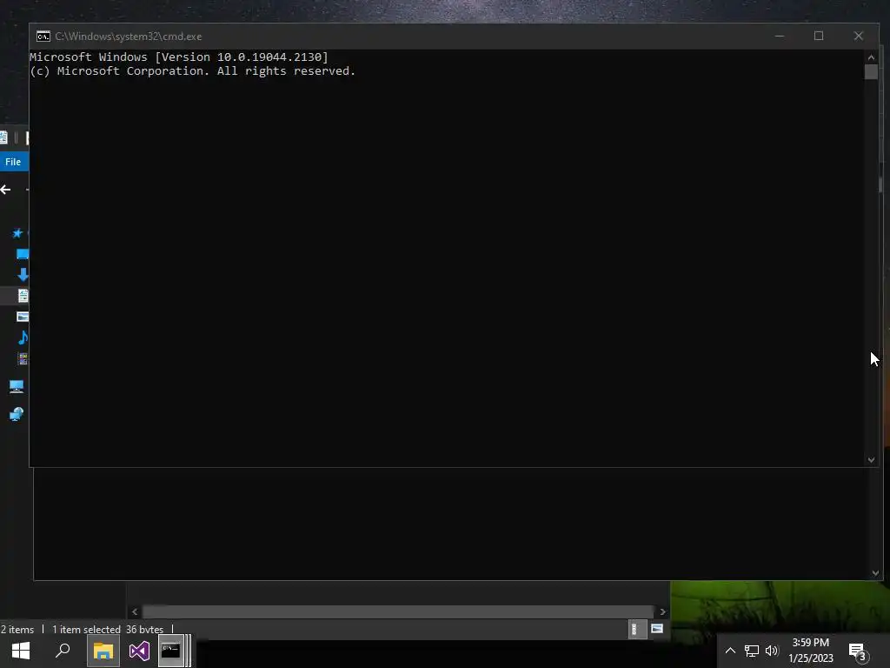Open Documents folder in Explorer sidebar
Image resolution: width=890 pixels, height=668 pixels.
point(23,296)
